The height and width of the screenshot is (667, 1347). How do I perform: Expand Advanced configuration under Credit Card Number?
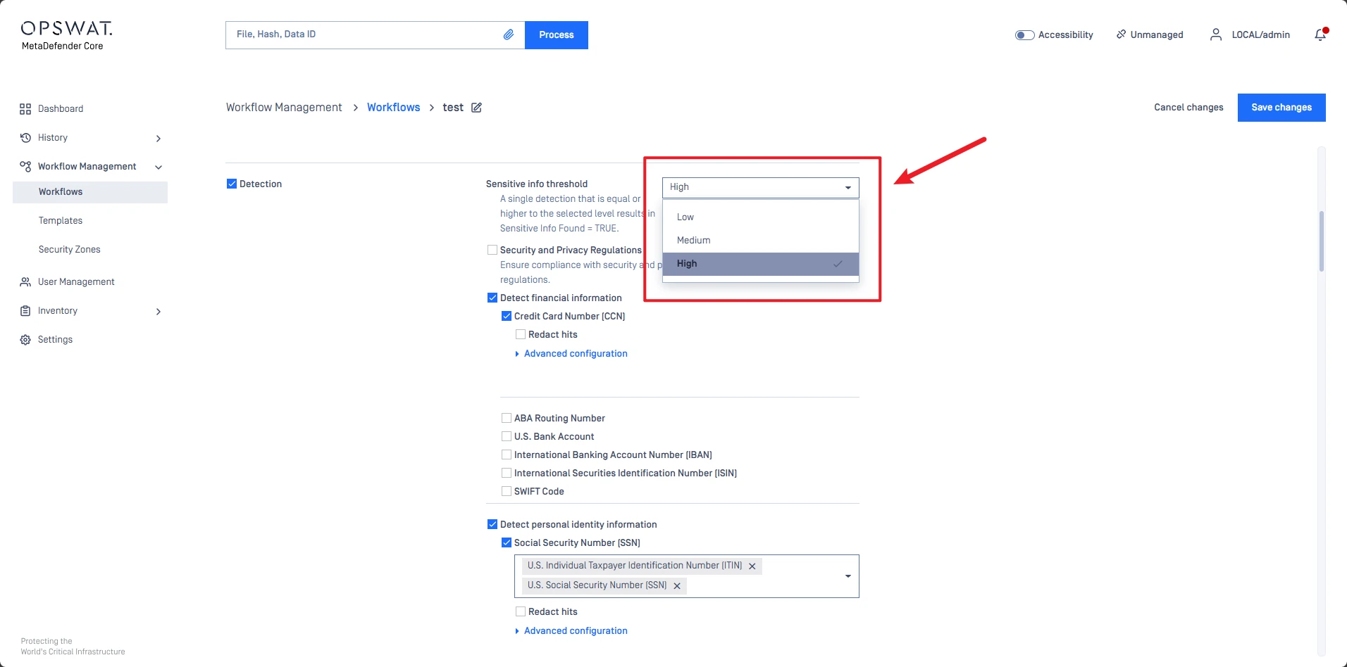pyautogui.click(x=575, y=354)
